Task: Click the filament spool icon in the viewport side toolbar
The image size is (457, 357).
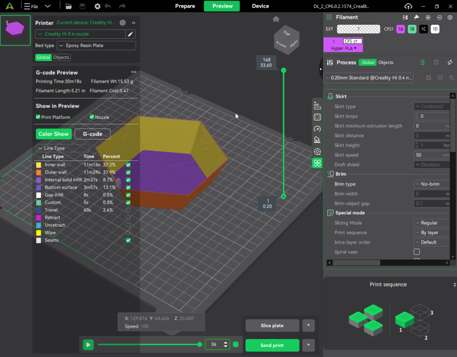Action: [x=317, y=152]
